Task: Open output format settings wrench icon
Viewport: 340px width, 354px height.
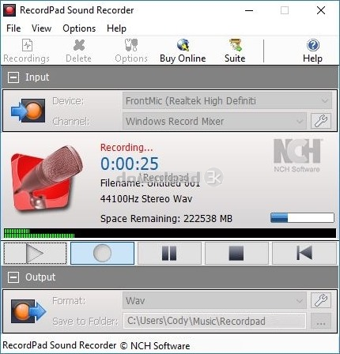Action: coord(321,300)
